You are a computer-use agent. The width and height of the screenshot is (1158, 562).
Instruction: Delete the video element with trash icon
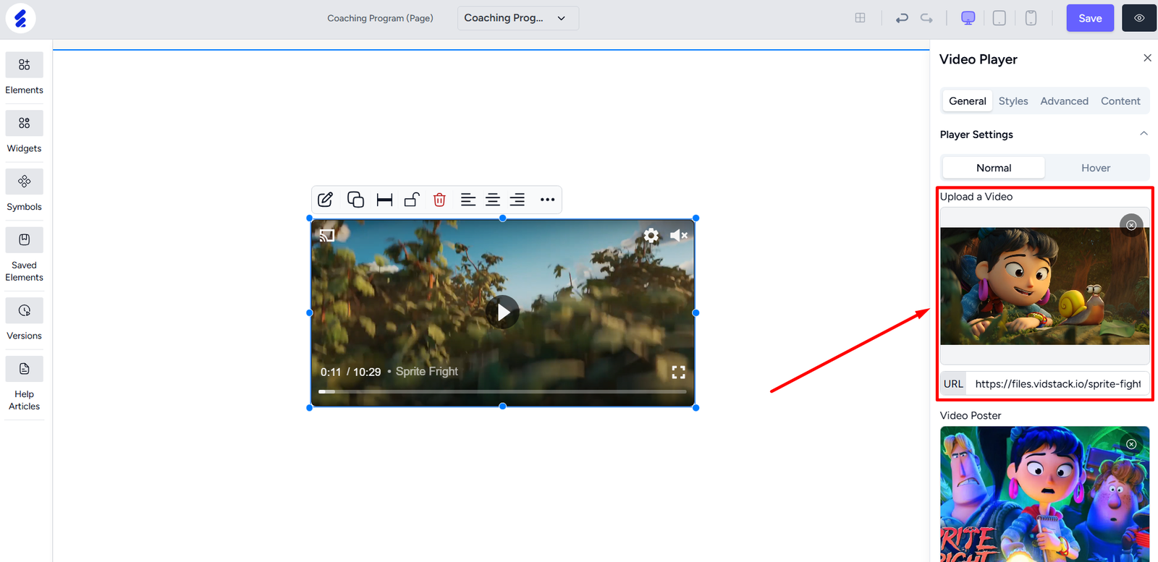coord(439,200)
